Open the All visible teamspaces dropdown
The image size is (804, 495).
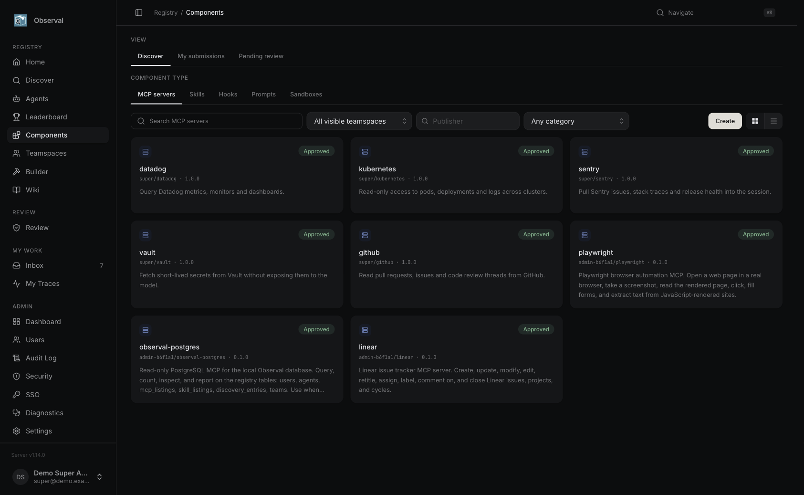pos(359,121)
